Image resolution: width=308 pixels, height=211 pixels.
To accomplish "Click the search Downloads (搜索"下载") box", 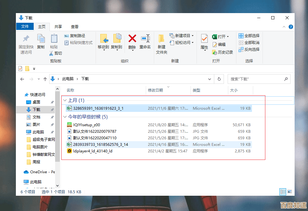I will point(255,79).
